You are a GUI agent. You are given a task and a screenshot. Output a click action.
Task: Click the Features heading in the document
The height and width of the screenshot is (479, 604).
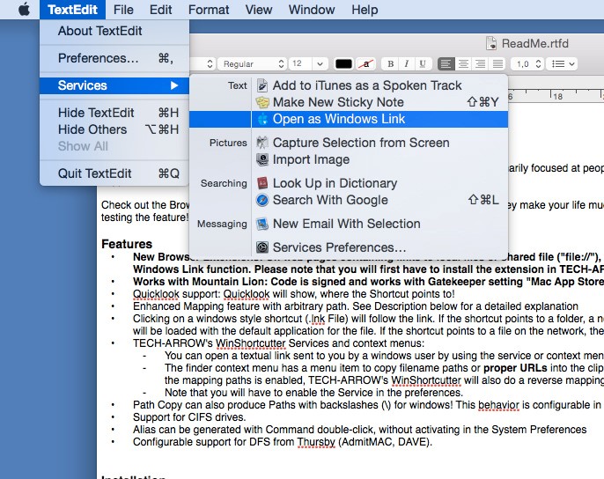pos(127,244)
